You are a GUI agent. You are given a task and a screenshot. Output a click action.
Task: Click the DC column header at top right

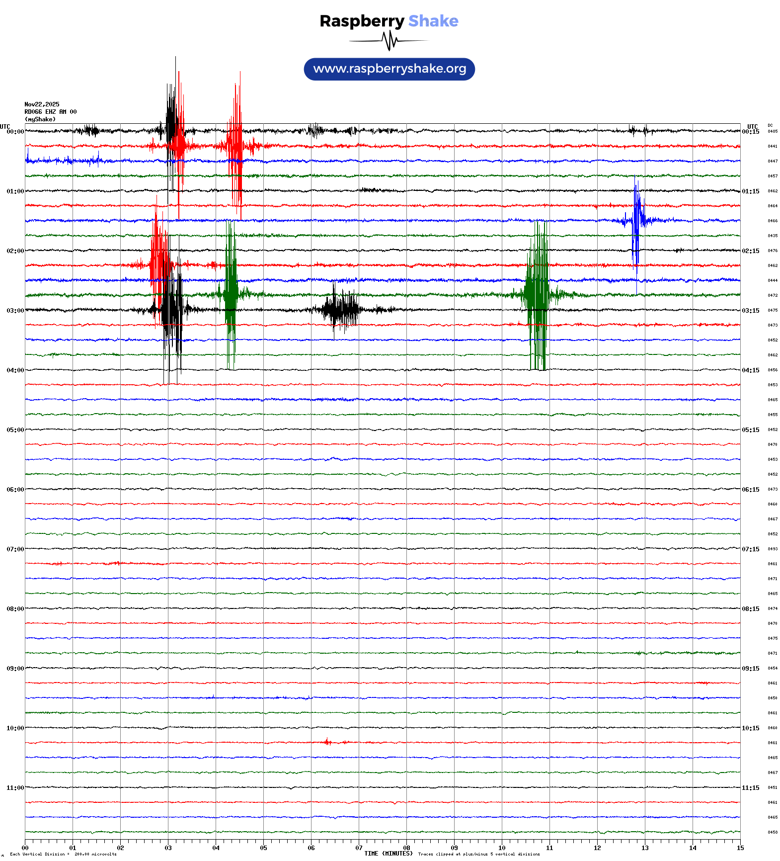770,126
